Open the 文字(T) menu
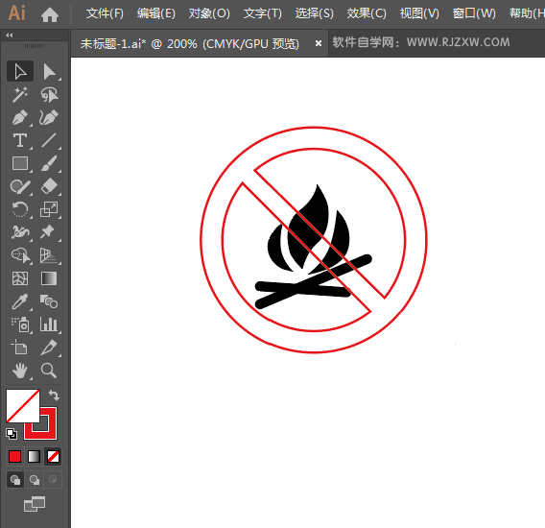This screenshot has width=545, height=528. pyautogui.click(x=262, y=13)
